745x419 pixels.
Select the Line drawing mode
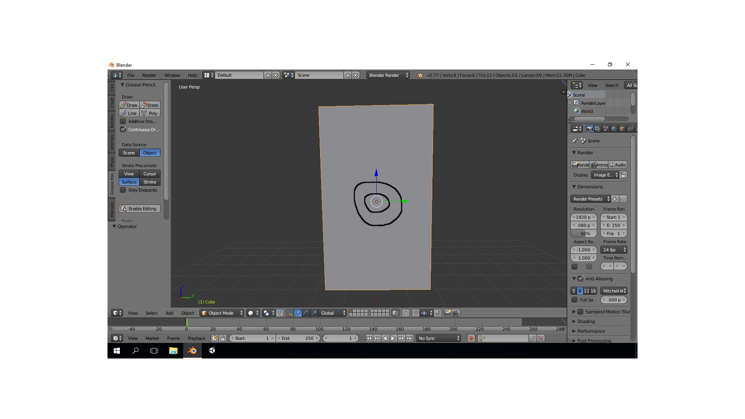(129, 113)
